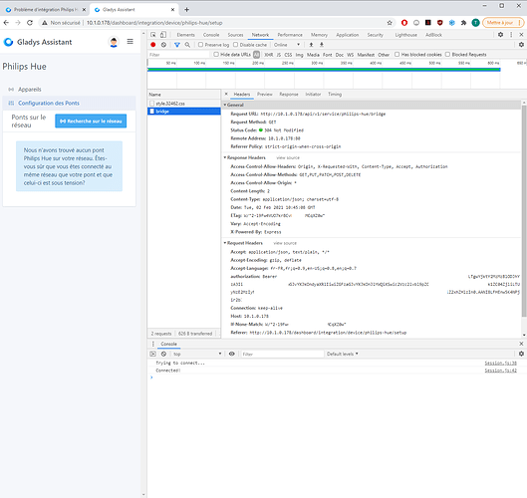The width and height of the screenshot is (527, 498).
Task: Click Recherche sur le réseau button
Action: point(91,121)
